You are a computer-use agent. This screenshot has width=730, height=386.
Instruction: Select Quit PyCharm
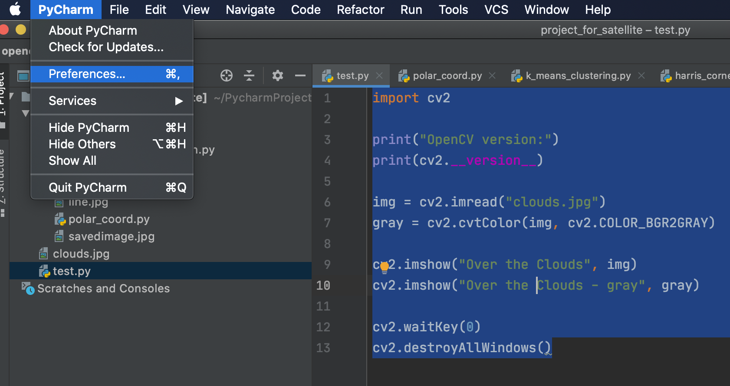coord(112,187)
